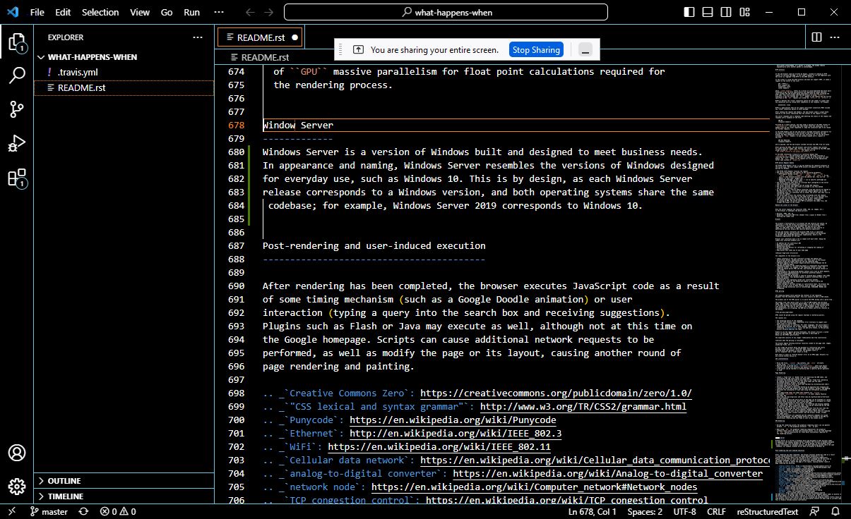Open the Creative Commons Zero URL
The width and height of the screenshot is (851, 519).
click(x=556, y=393)
